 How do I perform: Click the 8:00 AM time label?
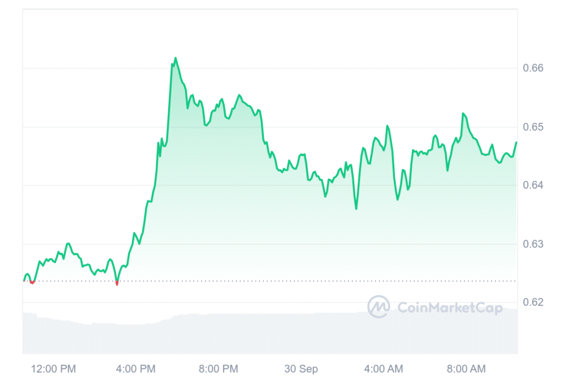466,369
